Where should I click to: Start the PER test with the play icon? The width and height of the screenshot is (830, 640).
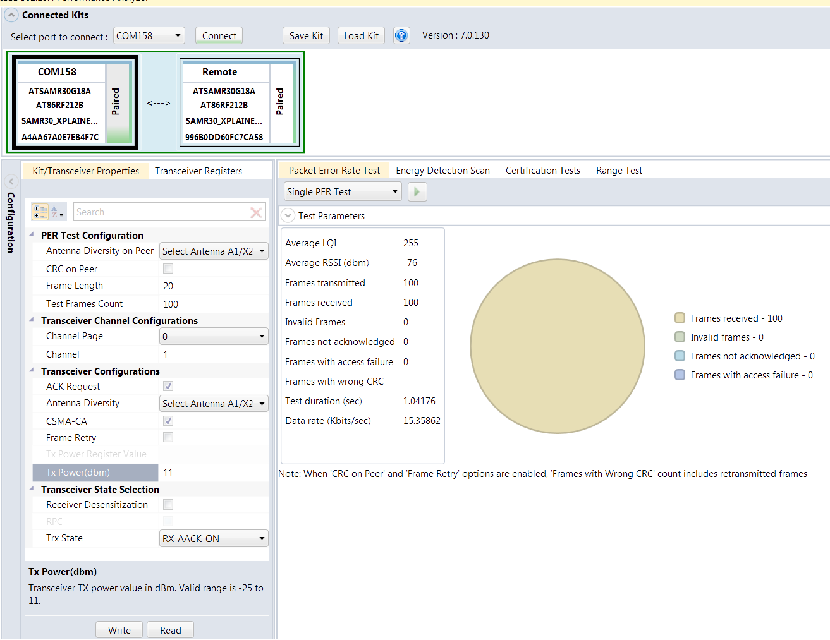pyautogui.click(x=417, y=191)
